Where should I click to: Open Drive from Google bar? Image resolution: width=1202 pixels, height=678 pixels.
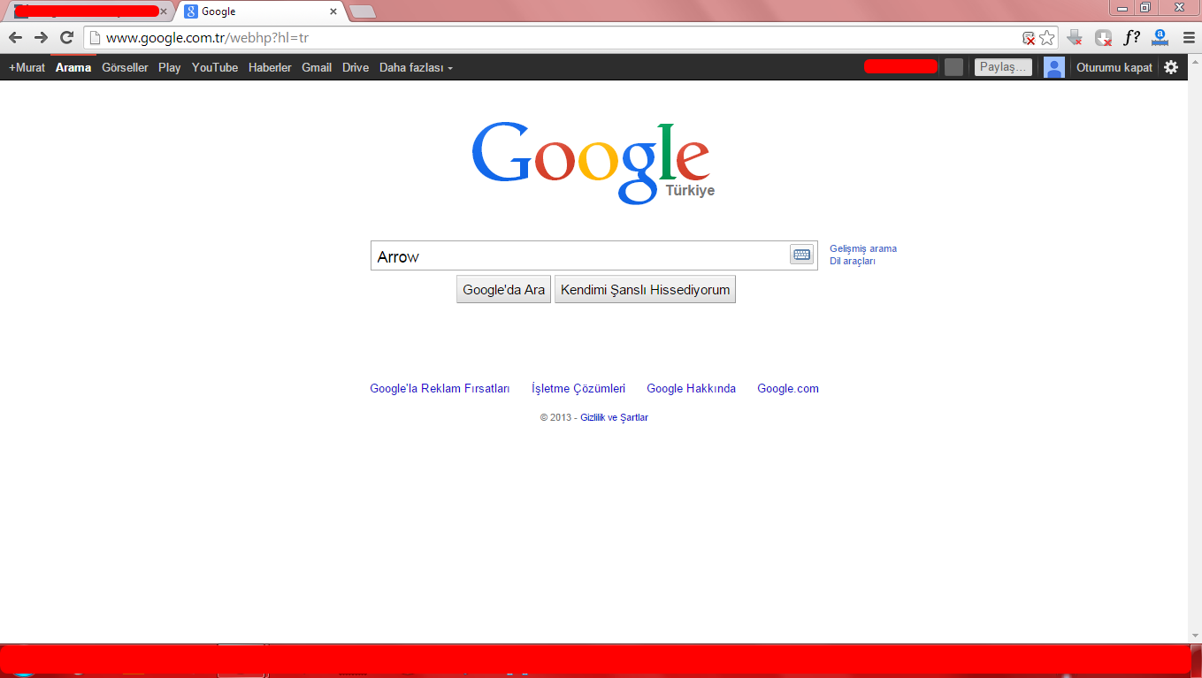(356, 67)
